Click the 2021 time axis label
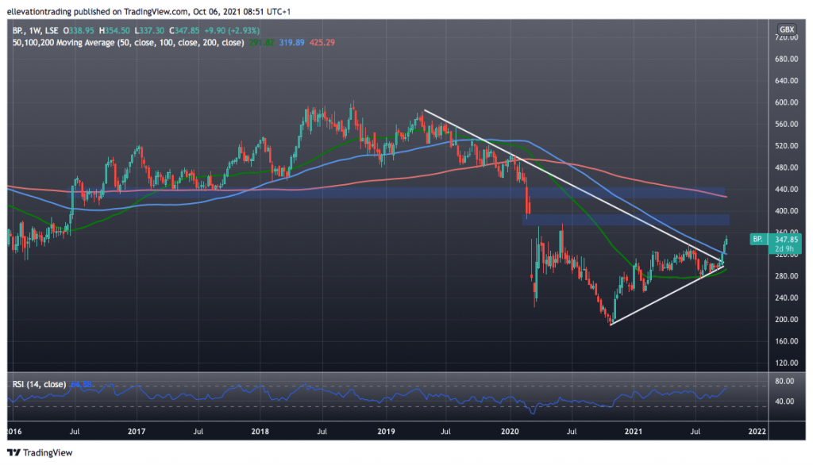Image resolution: width=813 pixels, height=465 pixels. click(633, 432)
